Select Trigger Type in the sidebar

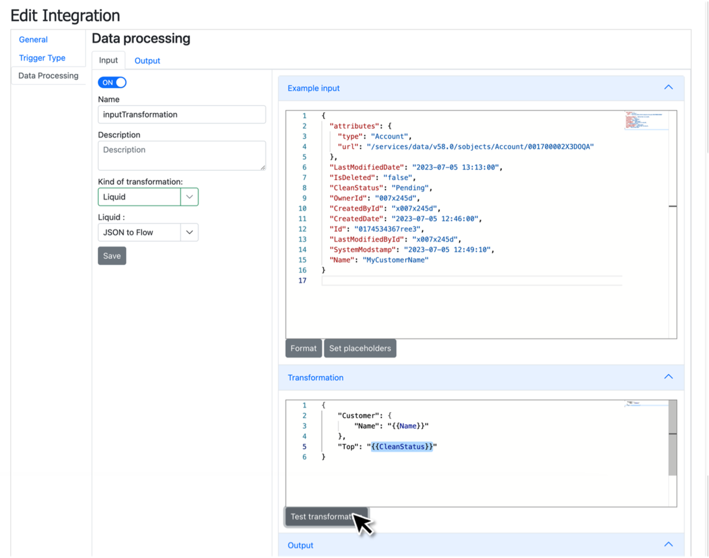pos(42,58)
